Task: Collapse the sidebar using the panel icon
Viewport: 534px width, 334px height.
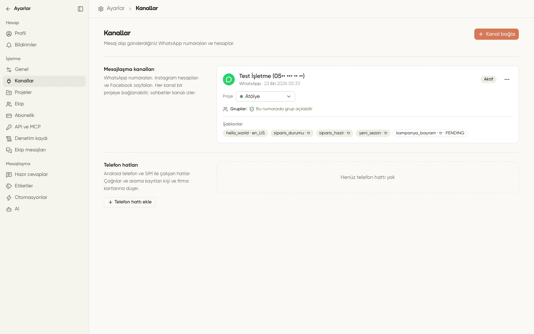Action: tap(80, 9)
